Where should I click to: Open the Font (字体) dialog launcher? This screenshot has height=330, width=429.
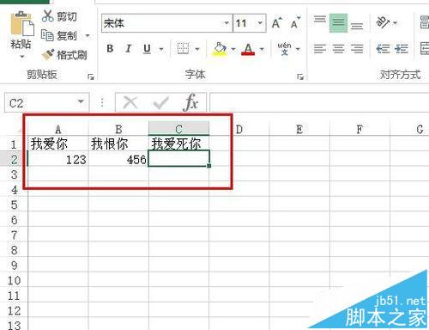(x=300, y=76)
